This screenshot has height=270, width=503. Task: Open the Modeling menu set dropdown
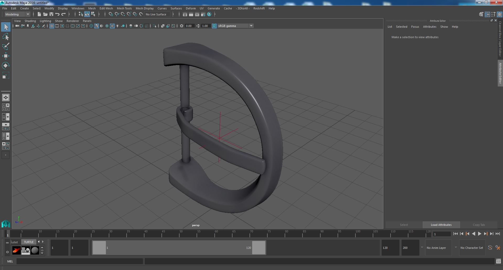tap(17, 14)
